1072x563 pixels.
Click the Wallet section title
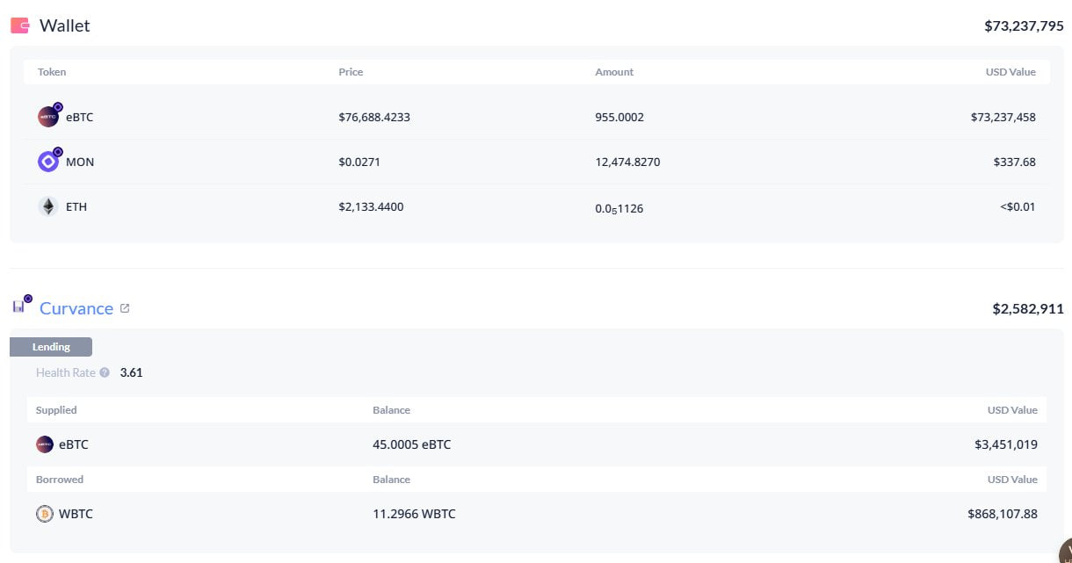65,25
